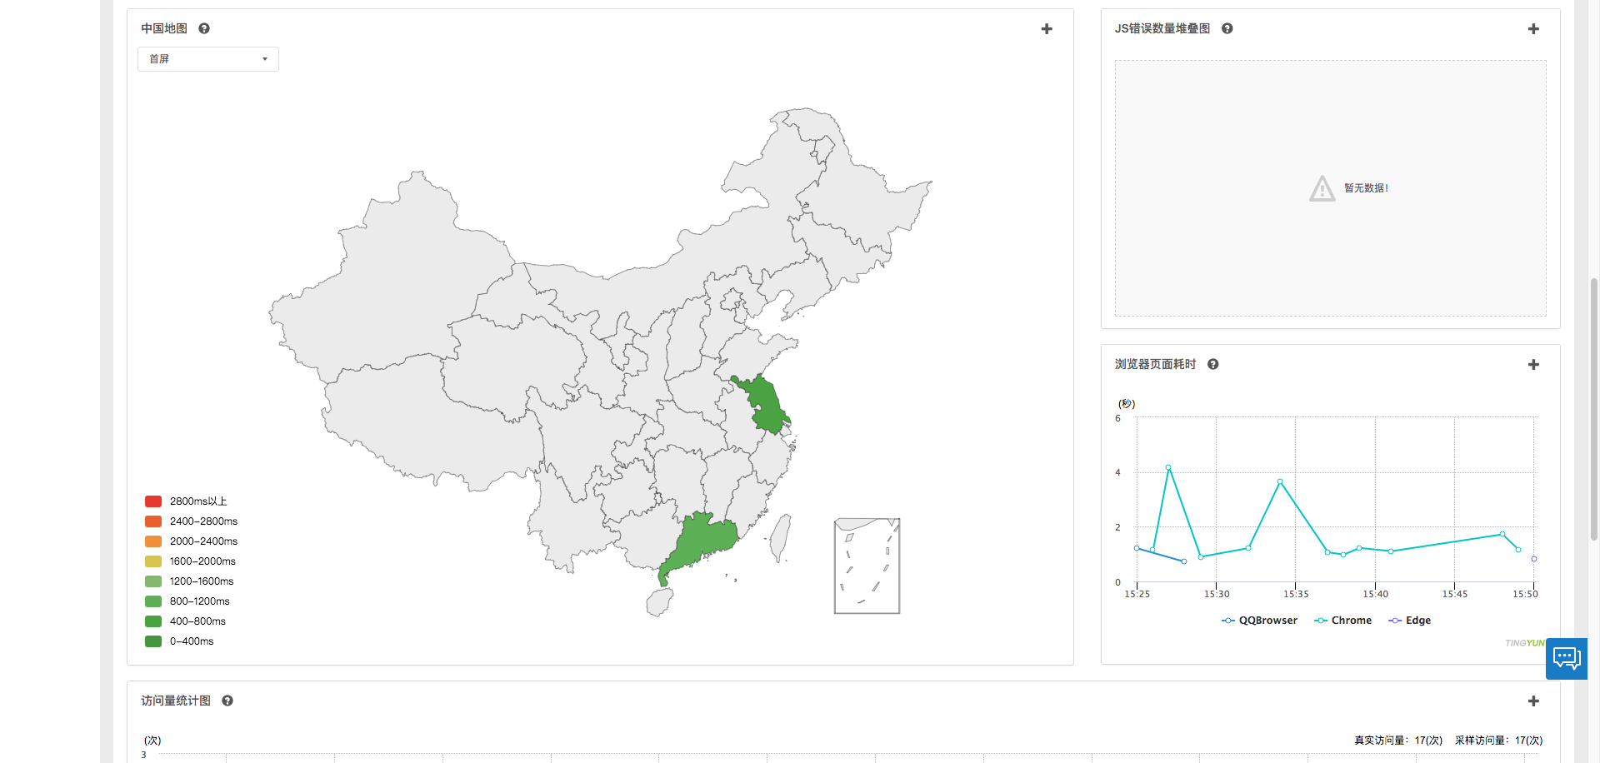The image size is (1600, 763).
Task: Expand the 浏览器页面耗时 panel with plus
Action: (1533, 365)
